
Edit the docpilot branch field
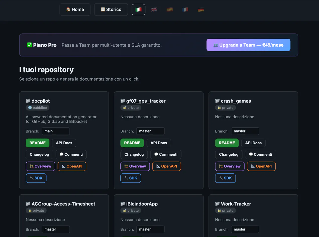pos(56,131)
